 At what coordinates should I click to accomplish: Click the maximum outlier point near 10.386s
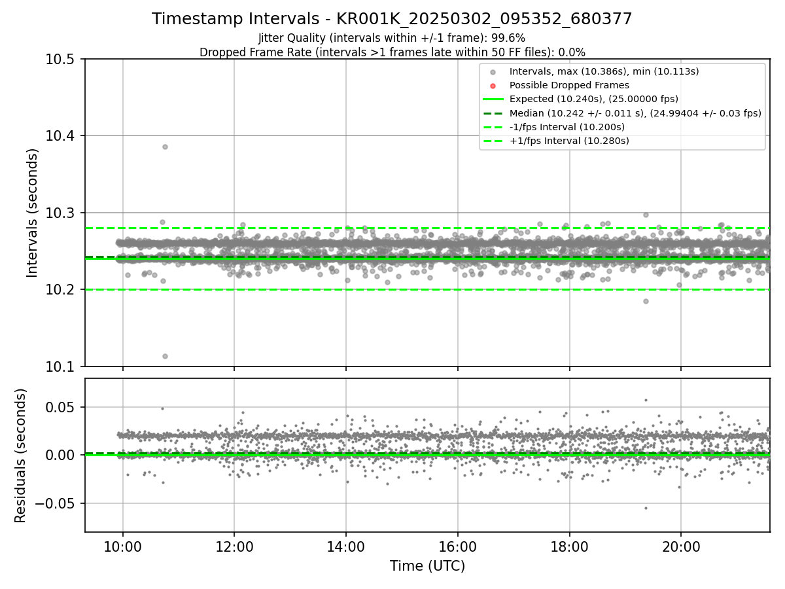point(165,147)
